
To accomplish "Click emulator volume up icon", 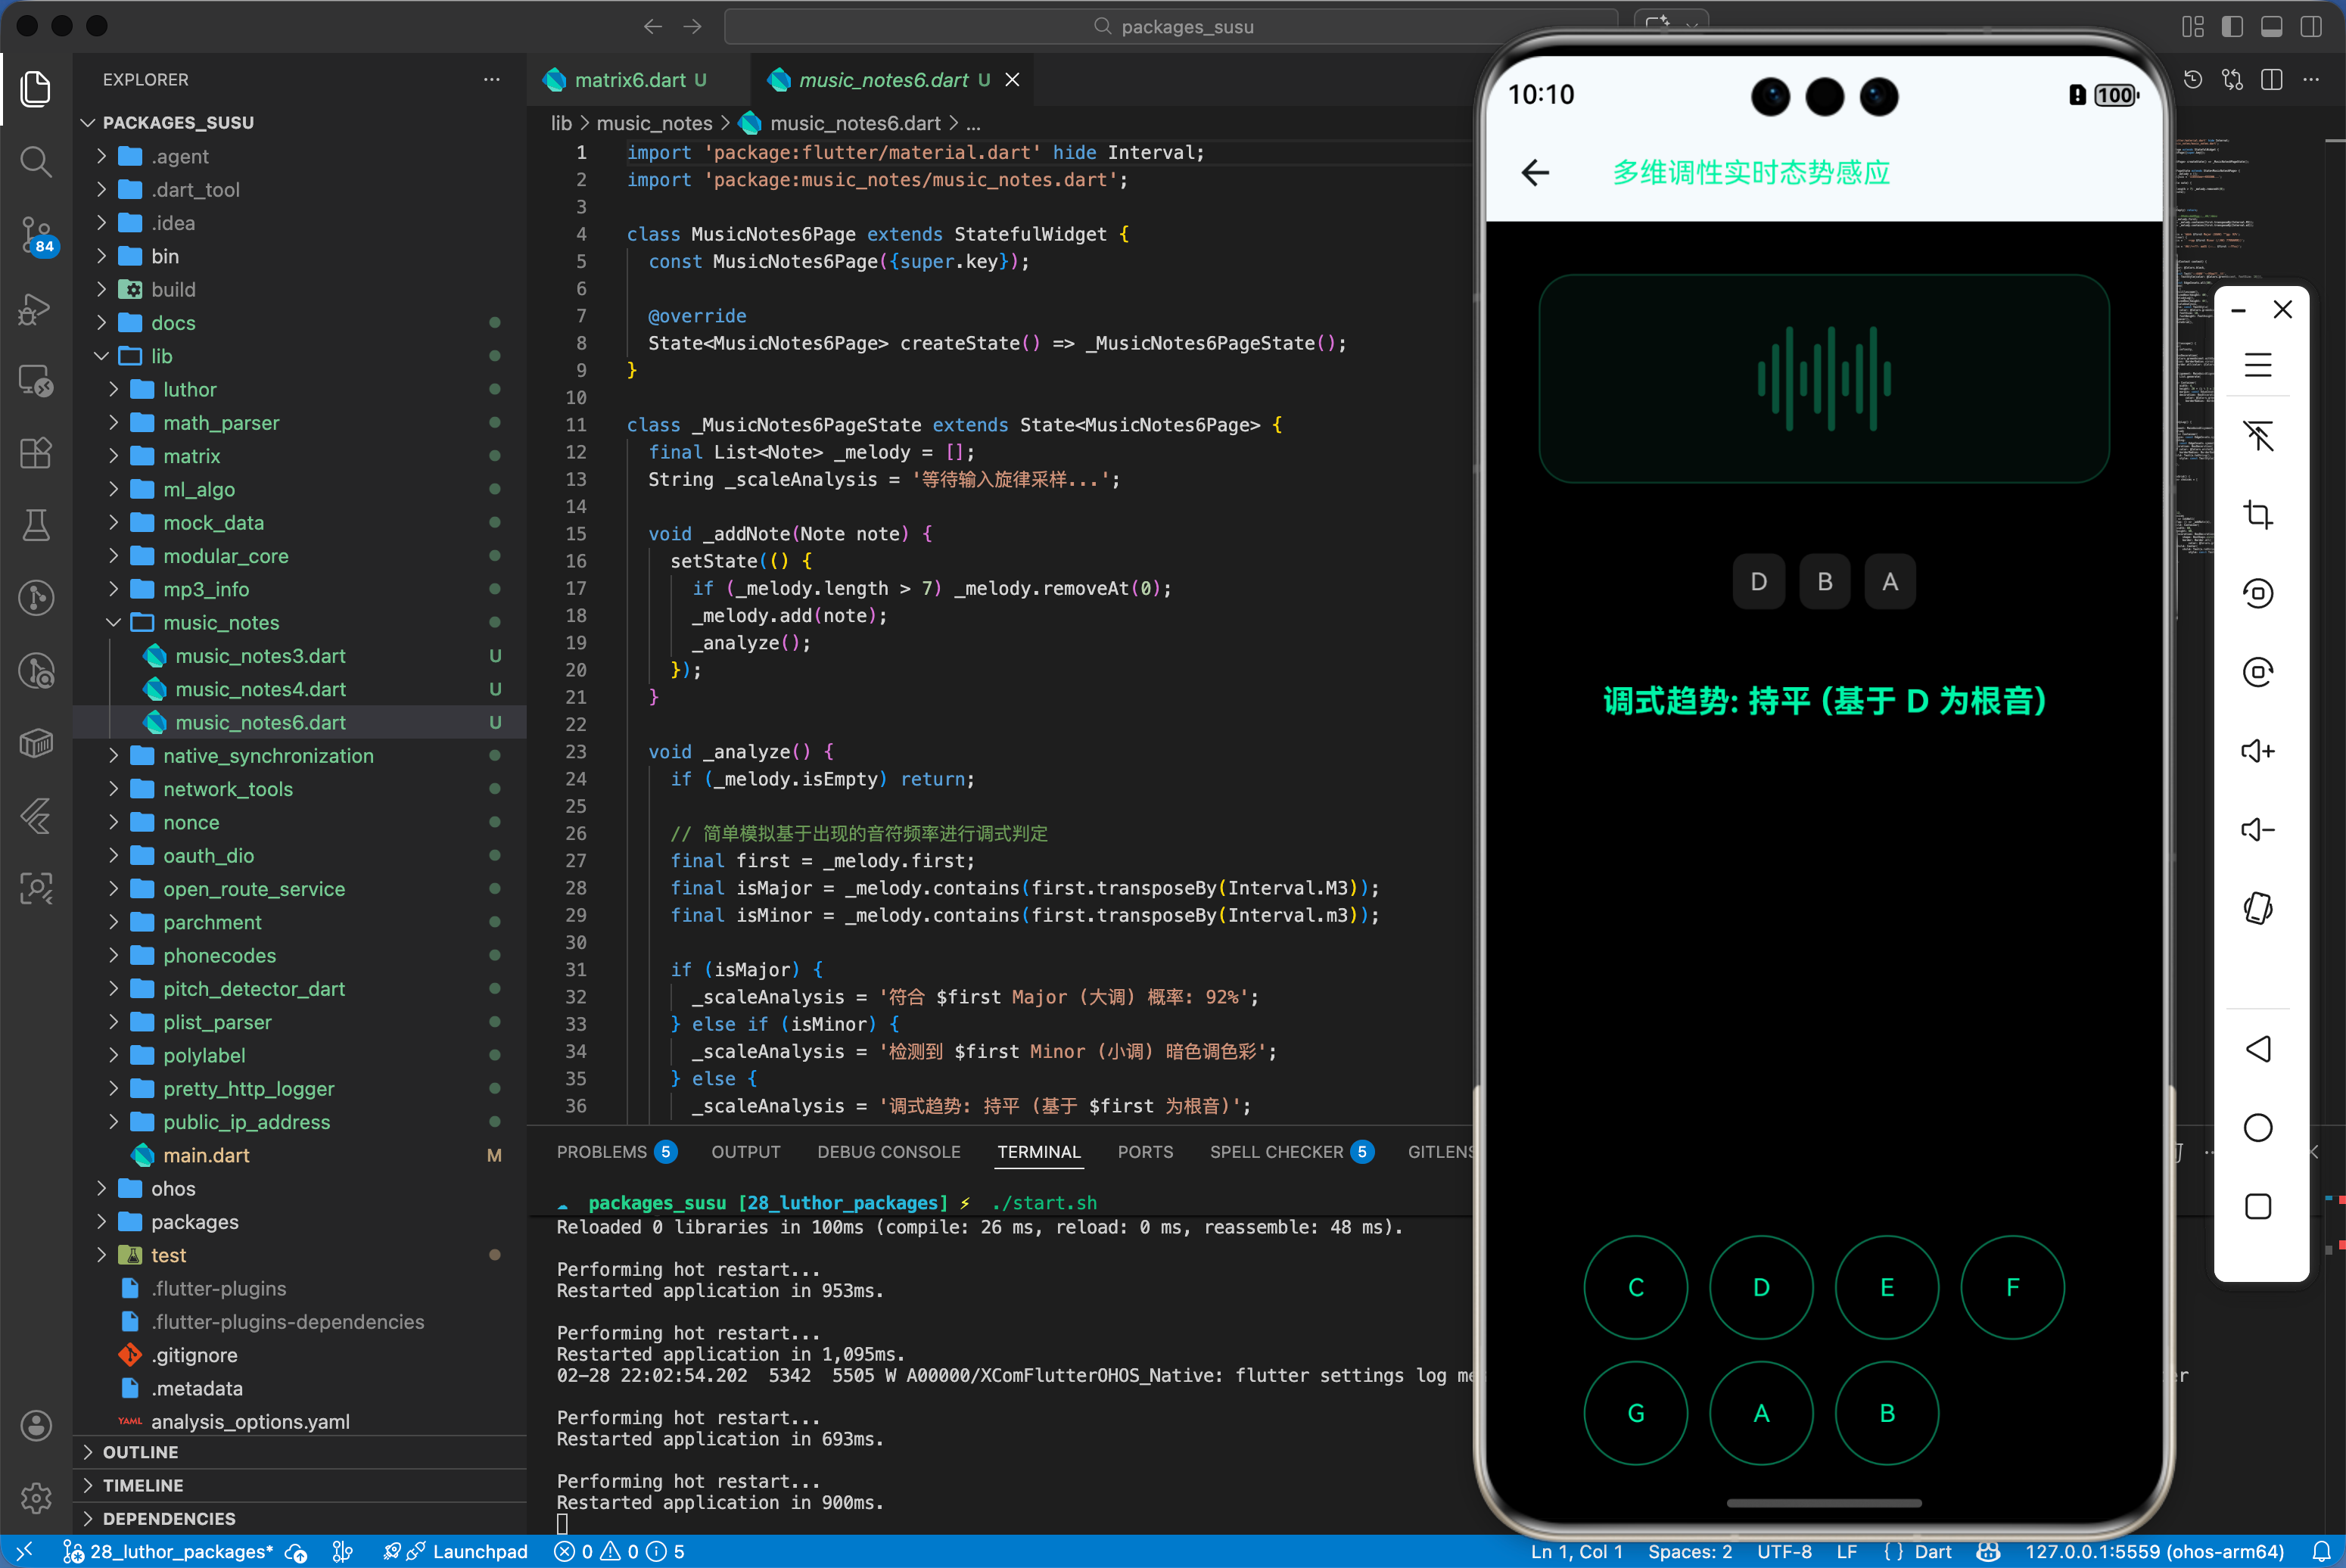I will 2257,751.
